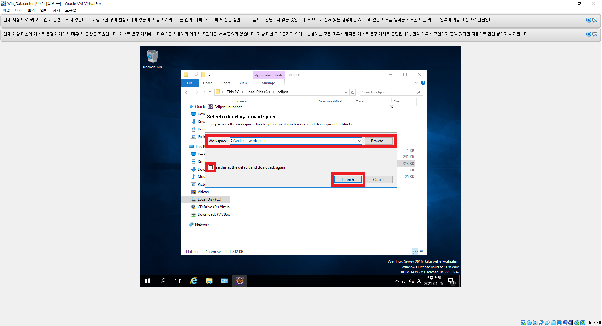The image size is (602, 326).
Task: Expand the address bar history dropdown
Action: 346,92
